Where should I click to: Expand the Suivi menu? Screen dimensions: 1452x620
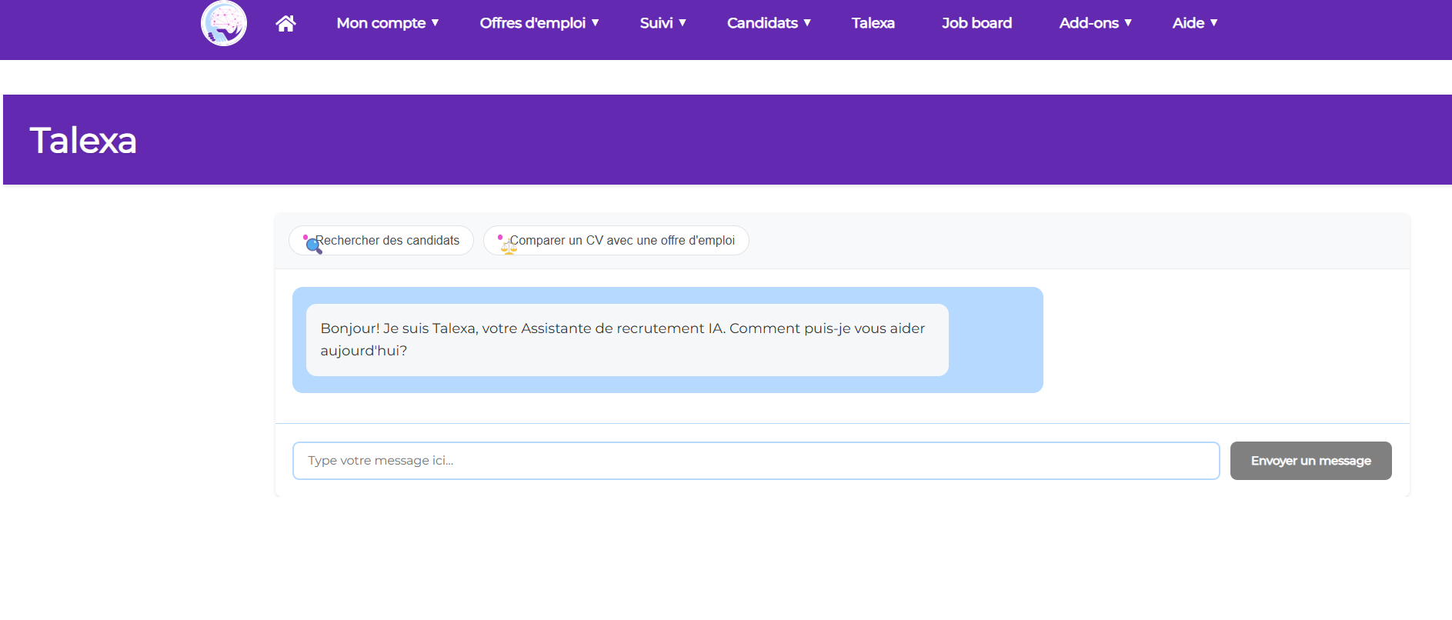(663, 23)
